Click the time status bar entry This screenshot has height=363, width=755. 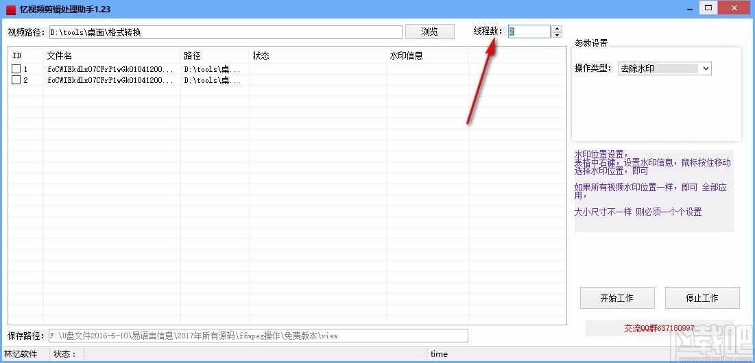pos(439,354)
